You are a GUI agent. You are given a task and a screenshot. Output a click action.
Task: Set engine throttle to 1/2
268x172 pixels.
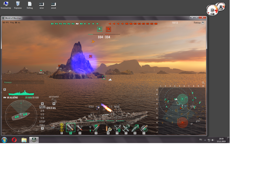tap(42, 114)
